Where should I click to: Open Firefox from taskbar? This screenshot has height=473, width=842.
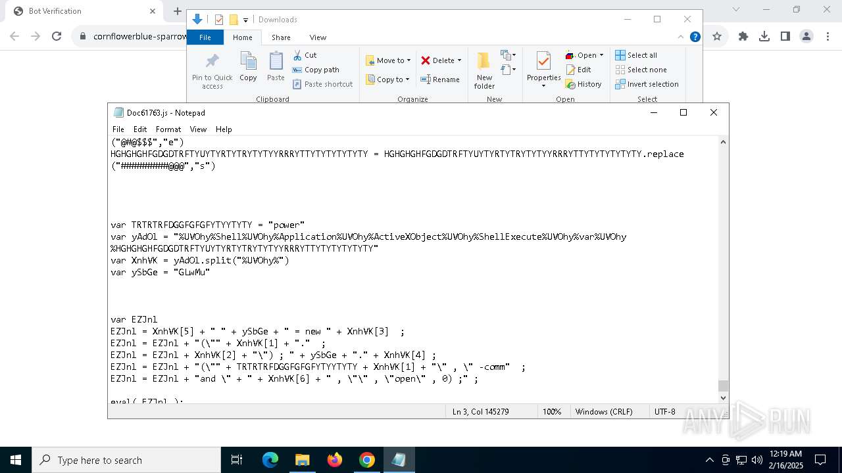tap(335, 460)
